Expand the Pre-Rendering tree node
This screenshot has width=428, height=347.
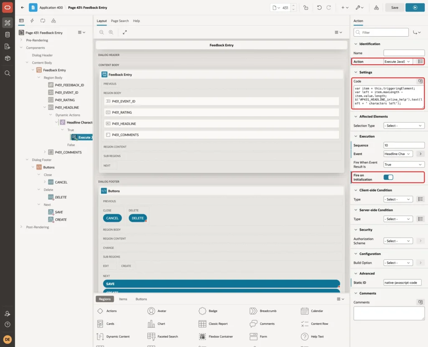(21, 40)
